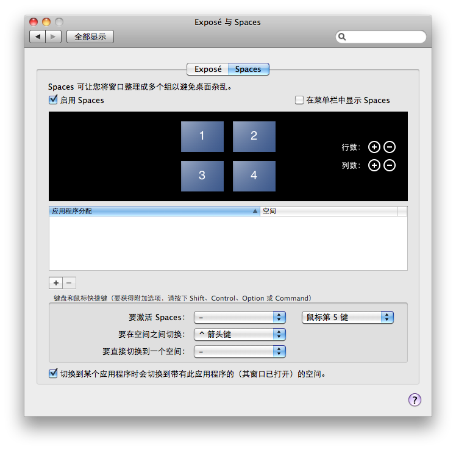
Task: Select space thumbnail number 1
Action: 202,137
